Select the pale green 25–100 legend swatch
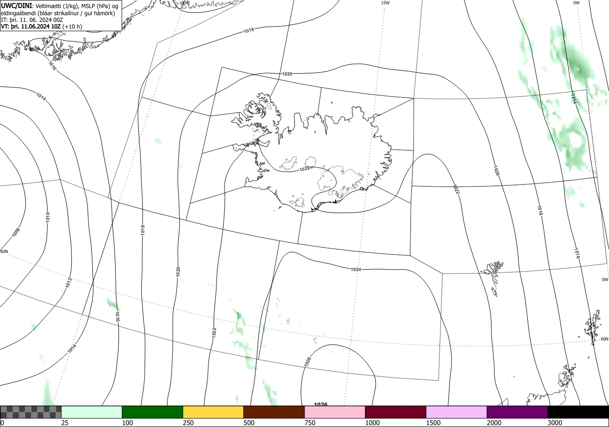 (92, 412)
